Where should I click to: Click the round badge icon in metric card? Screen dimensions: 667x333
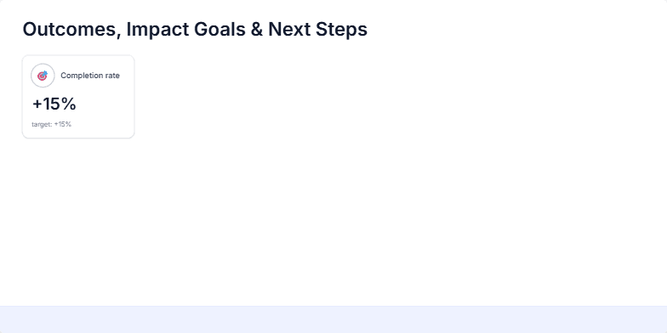coord(43,76)
